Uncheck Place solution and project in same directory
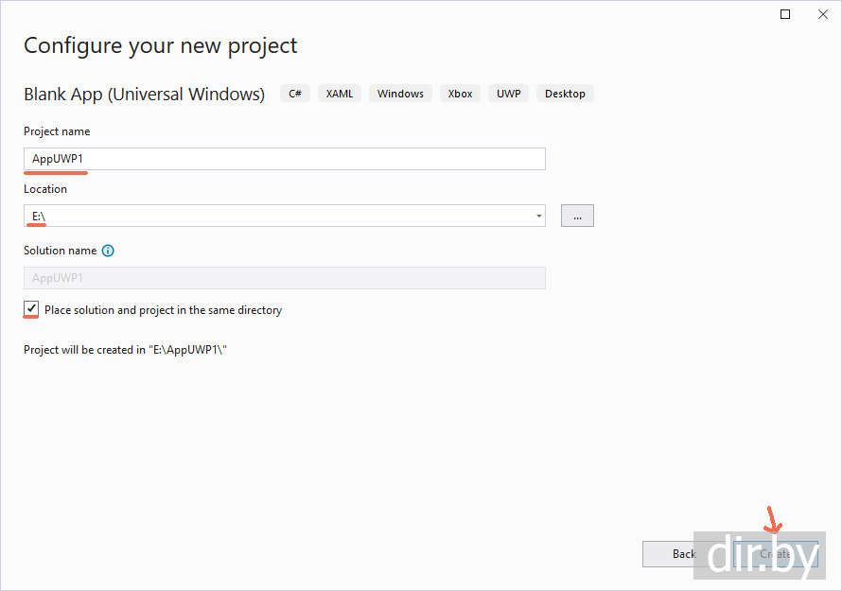The width and height of the screenshot is (842, 591). tap(32, 309)
